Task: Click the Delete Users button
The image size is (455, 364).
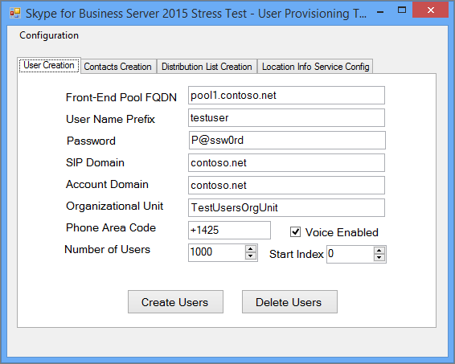Action: (289, 302)
